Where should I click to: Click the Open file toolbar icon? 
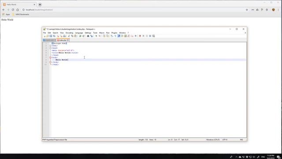(48, 36)
